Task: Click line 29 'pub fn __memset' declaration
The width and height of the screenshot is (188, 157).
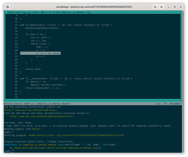Action: pos(76,78)
